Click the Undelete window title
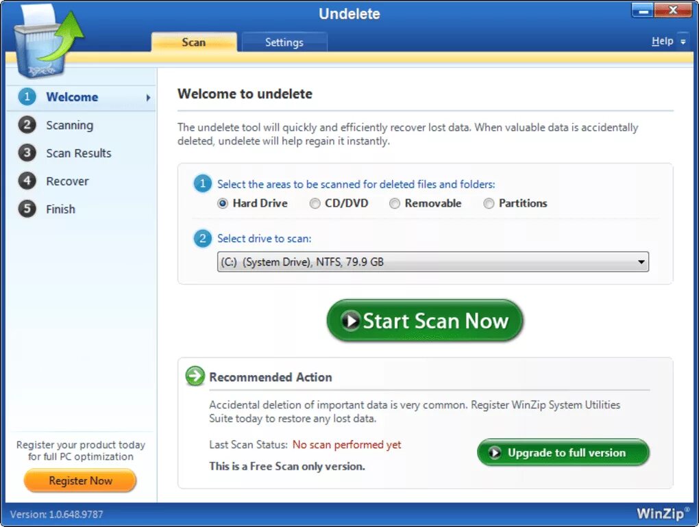Screen dimensions: 699x527 coord(349,14)
